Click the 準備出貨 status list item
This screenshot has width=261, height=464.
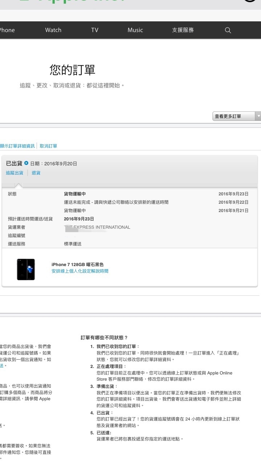[x=107, y=386]
